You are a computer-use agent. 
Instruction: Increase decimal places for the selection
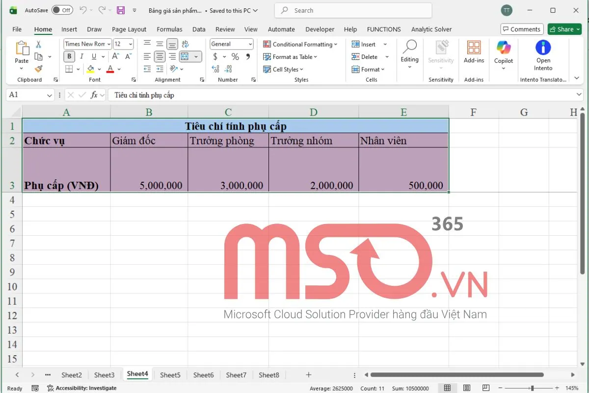coord(215,69)
